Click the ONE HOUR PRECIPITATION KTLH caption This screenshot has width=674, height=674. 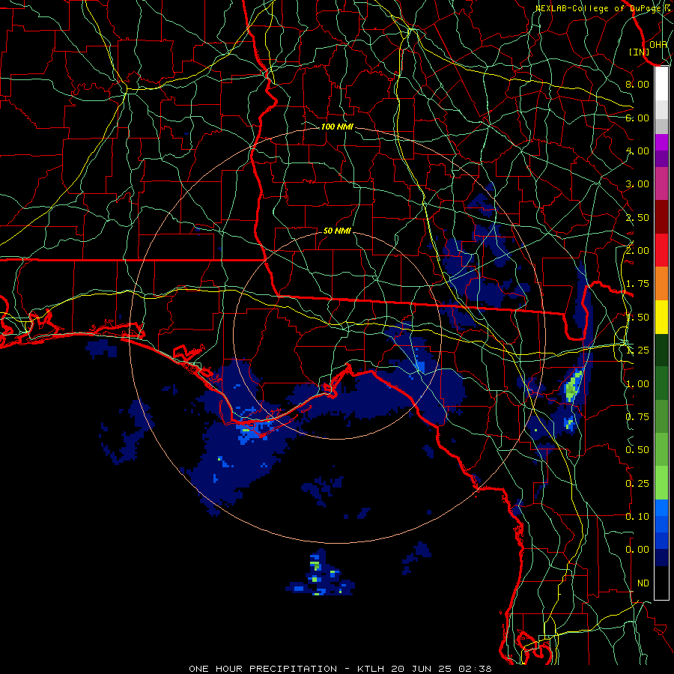pos(340,669)
